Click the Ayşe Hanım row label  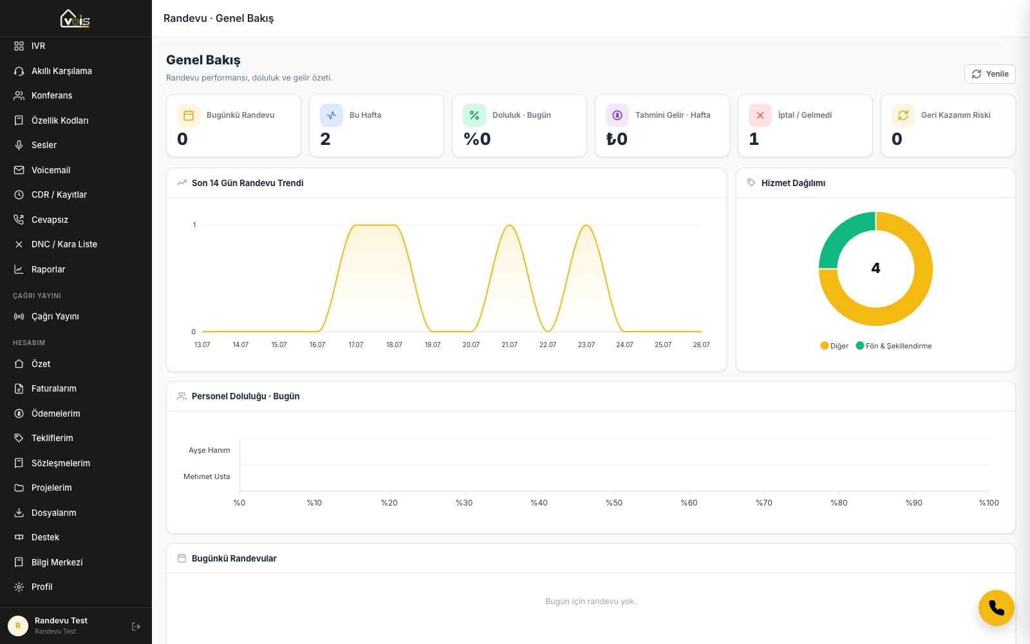tap(209, 450)
